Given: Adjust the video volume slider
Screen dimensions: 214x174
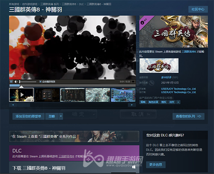Looking at the screenshot, I should click(x=28, y=82).
